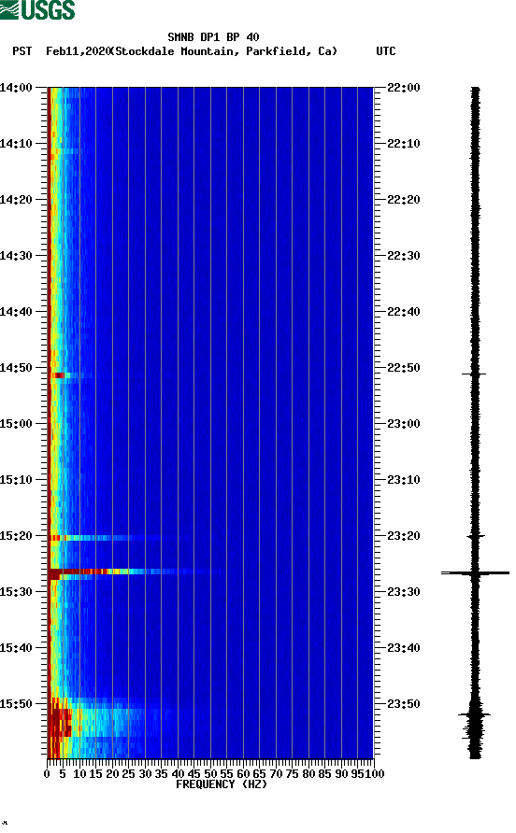The height and width of the screenshot is (833, 516).
Task: Click the 14:40 PST time label
Action: (x=16, y=311)
